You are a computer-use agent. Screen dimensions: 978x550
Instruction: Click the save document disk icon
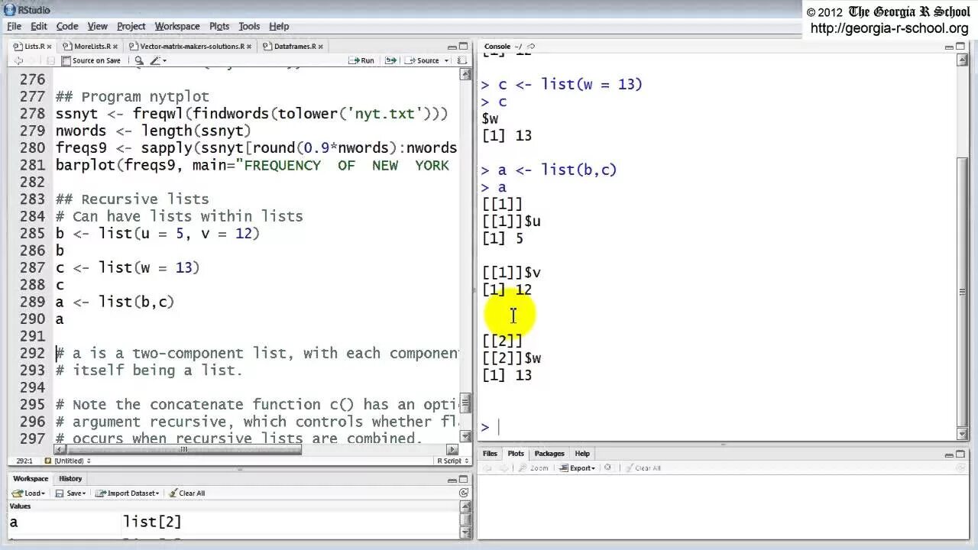pos(50,60)
